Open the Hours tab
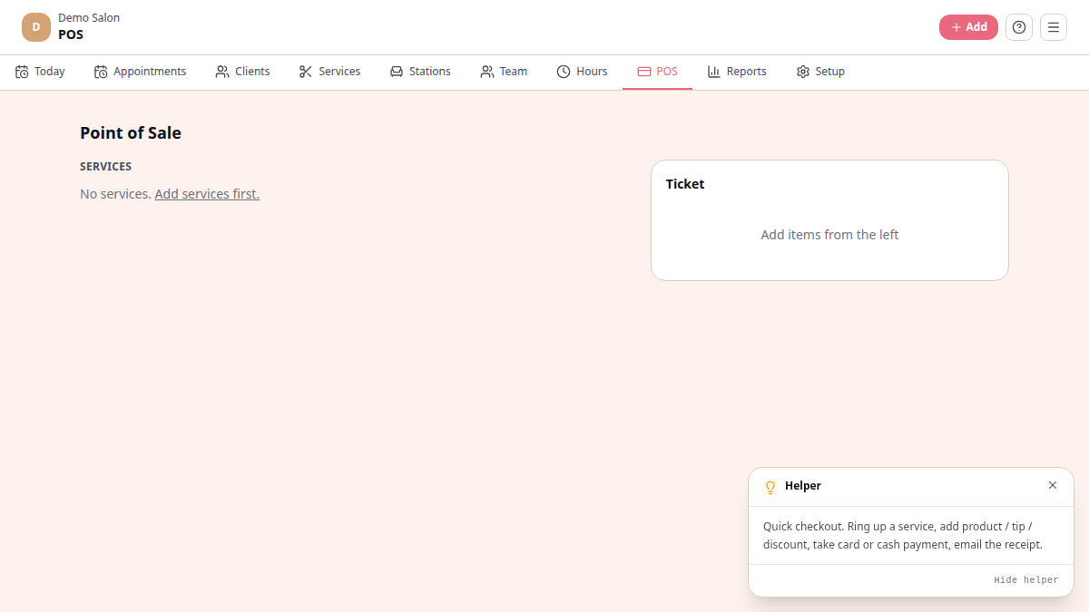 (x=582, y=72)
